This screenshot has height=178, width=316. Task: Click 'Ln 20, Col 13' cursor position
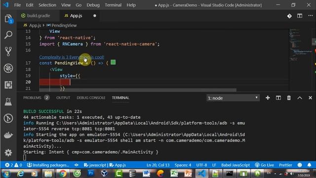[158, 165]
